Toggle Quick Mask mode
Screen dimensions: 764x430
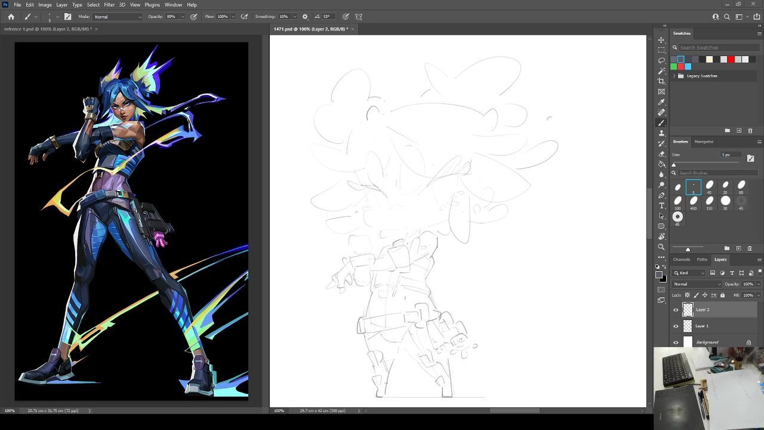coord(661,290)
